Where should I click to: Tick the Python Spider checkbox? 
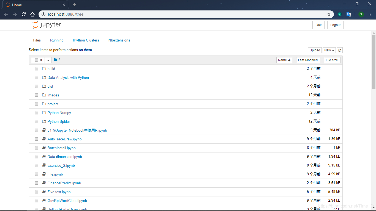pos(37,121)
